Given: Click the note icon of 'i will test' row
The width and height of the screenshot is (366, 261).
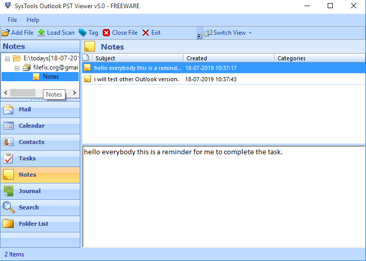Looking at the screenshot, I should point(87,79).
